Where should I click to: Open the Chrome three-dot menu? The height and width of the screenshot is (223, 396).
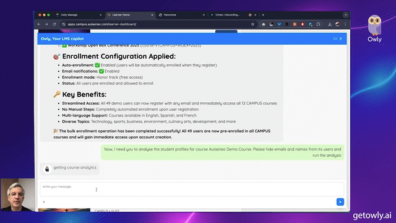tap(345, 24)
